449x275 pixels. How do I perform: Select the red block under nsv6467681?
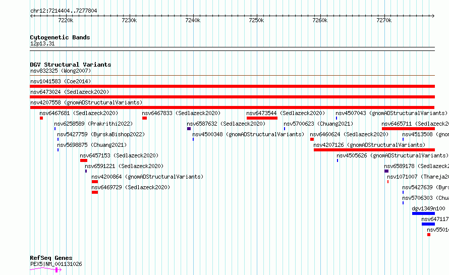pos(41,118)
